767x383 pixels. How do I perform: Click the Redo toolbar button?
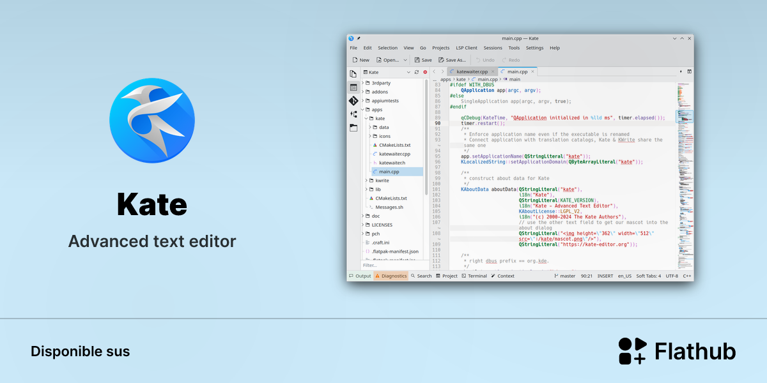[511, 60]
